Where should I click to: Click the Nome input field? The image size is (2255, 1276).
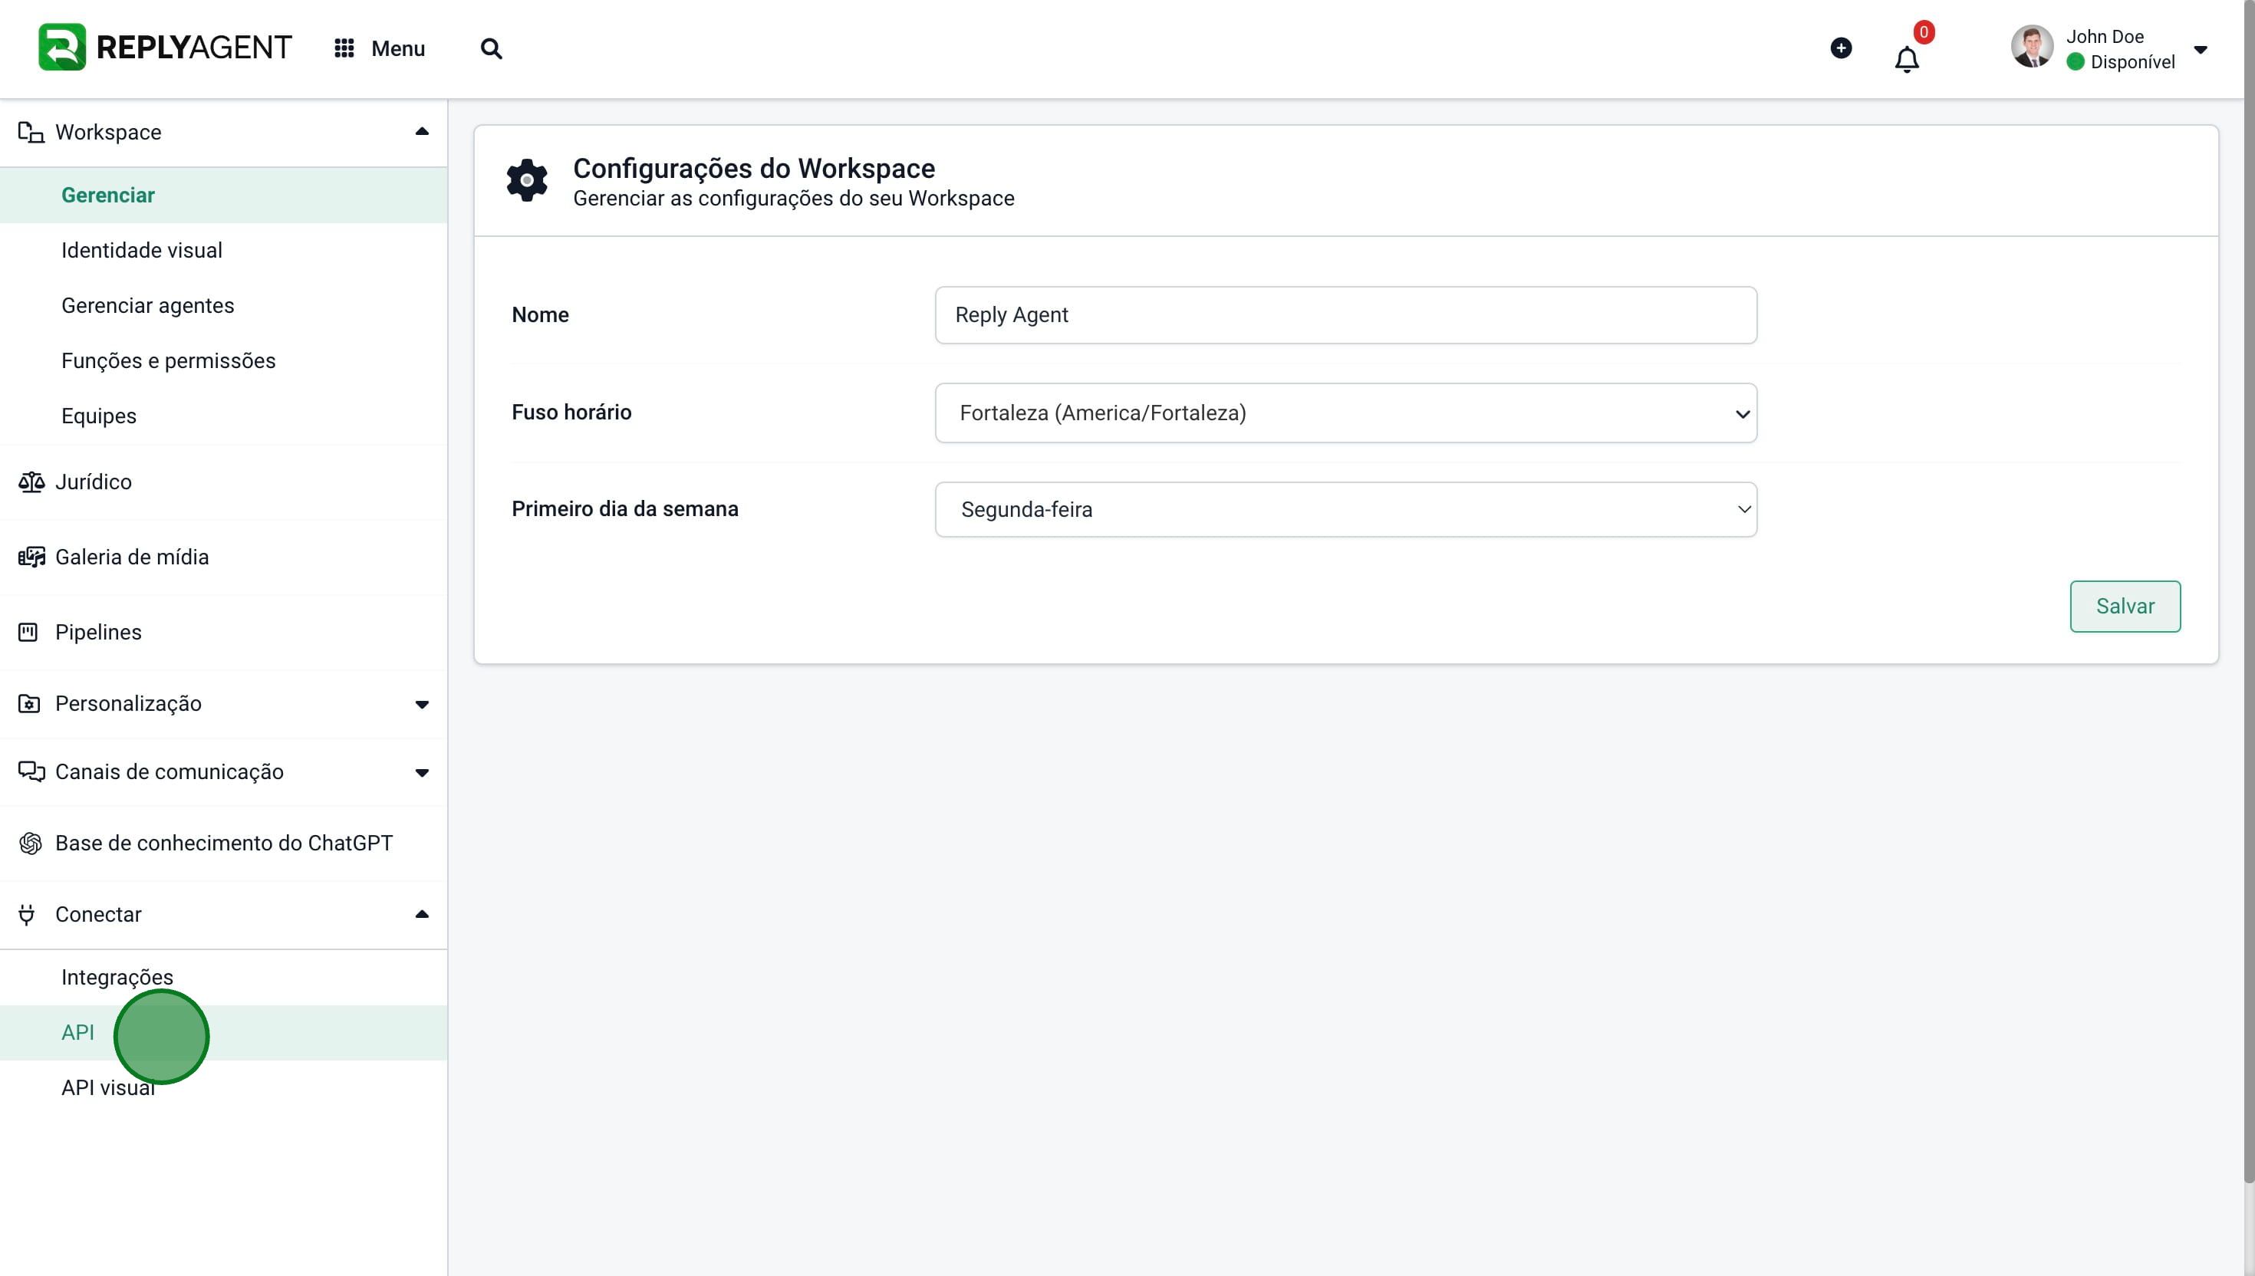point(1345,314)
